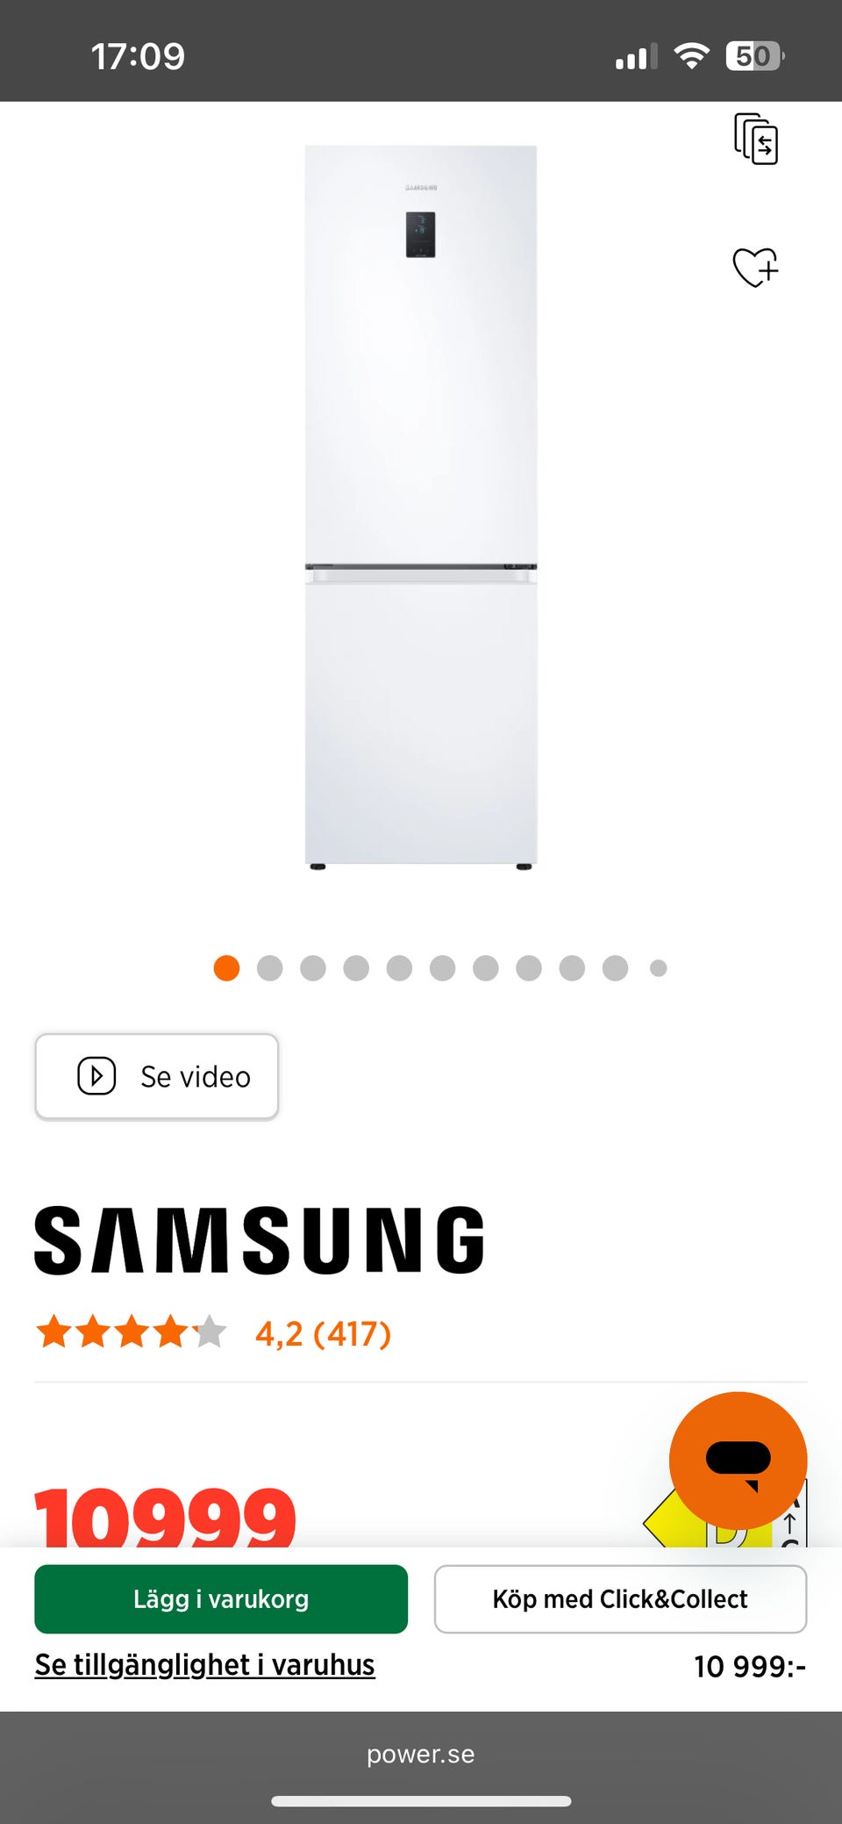Image resolution: width=842 pixels, height=1824 pixels.
Task: Open the orange chat bubble
Action: [x=738, y=1461]
